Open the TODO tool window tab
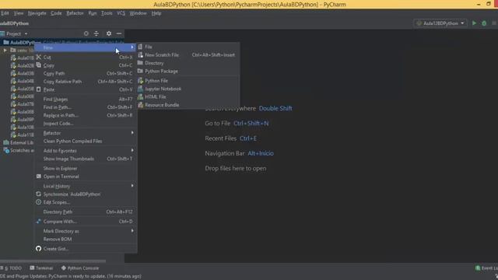498x280 pixels. pyautogui.click(x=12, y=268)
